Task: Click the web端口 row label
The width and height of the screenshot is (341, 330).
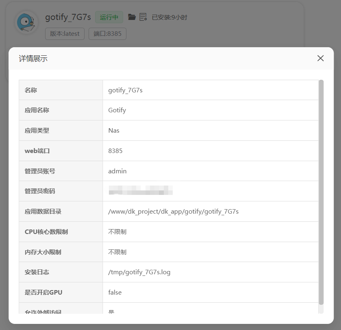Action: click(37, 151)
